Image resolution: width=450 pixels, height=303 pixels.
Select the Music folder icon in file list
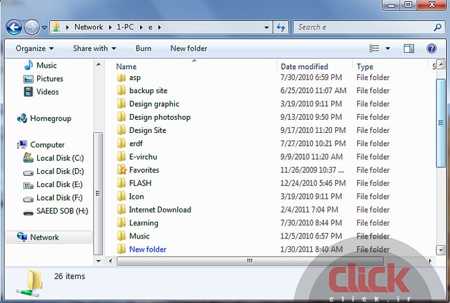[121, 236]
